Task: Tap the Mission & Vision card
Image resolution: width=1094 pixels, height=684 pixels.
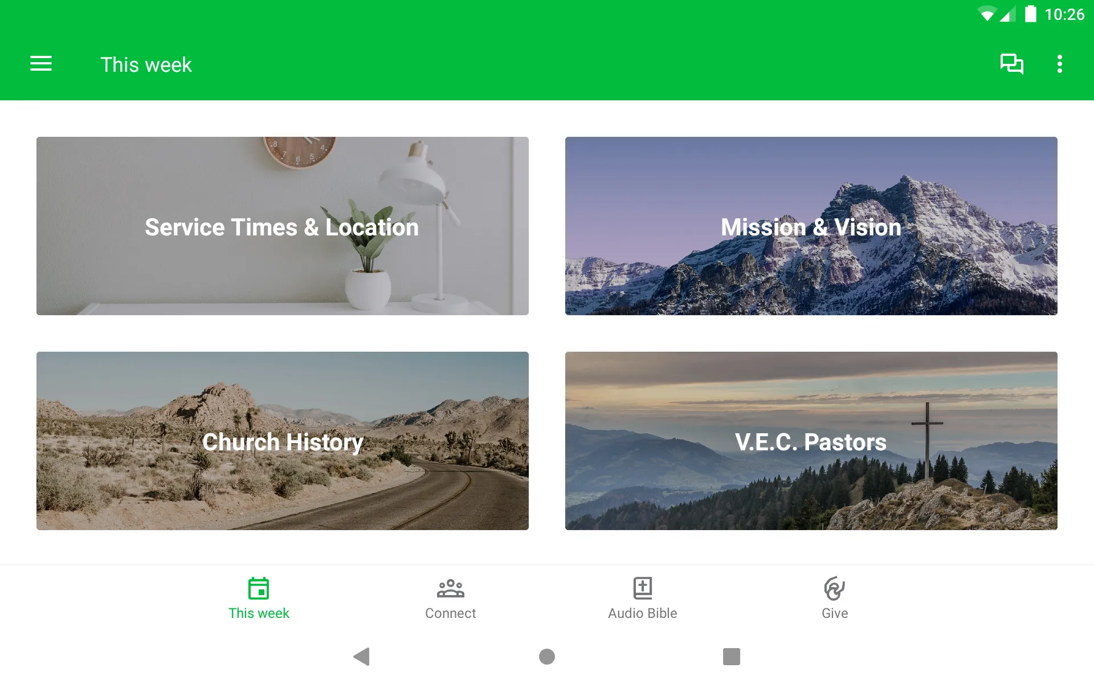Action: tap(811, 226)
